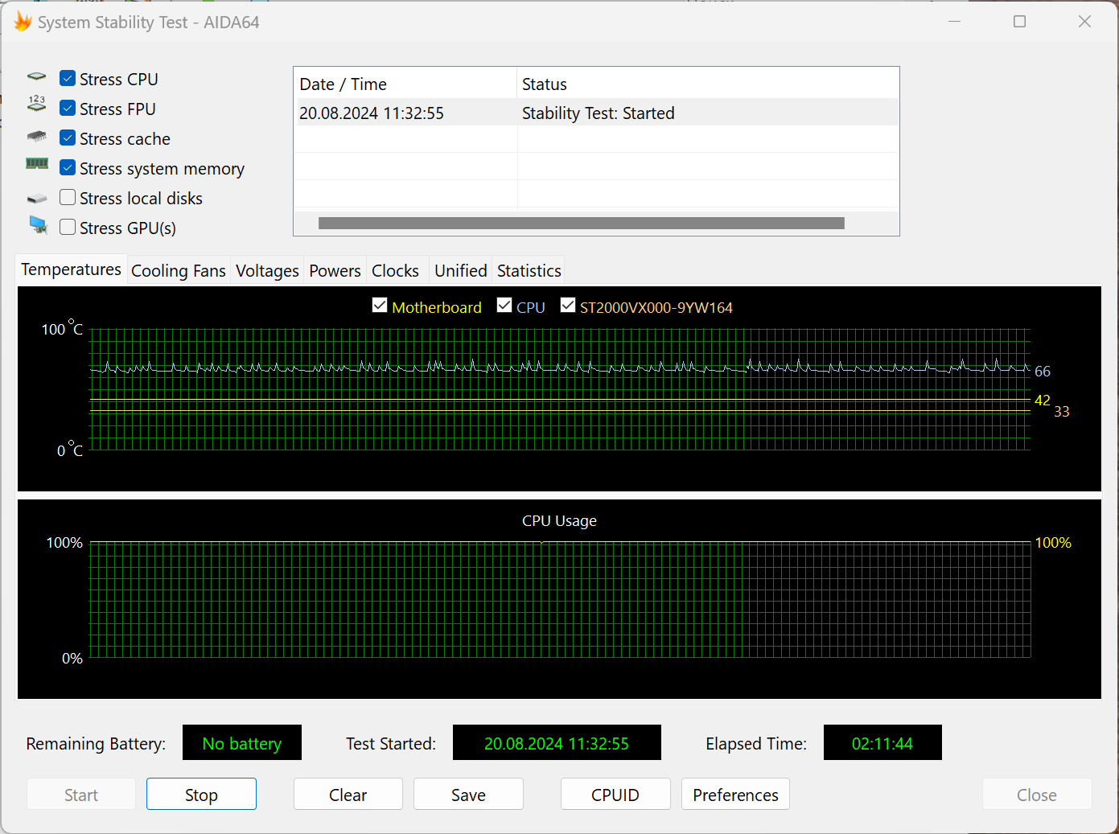Click the yellow 100% CPU usage value
Image resolution: width=1119 pixels, height=834 pixels.
click(x=1053, y=543)
